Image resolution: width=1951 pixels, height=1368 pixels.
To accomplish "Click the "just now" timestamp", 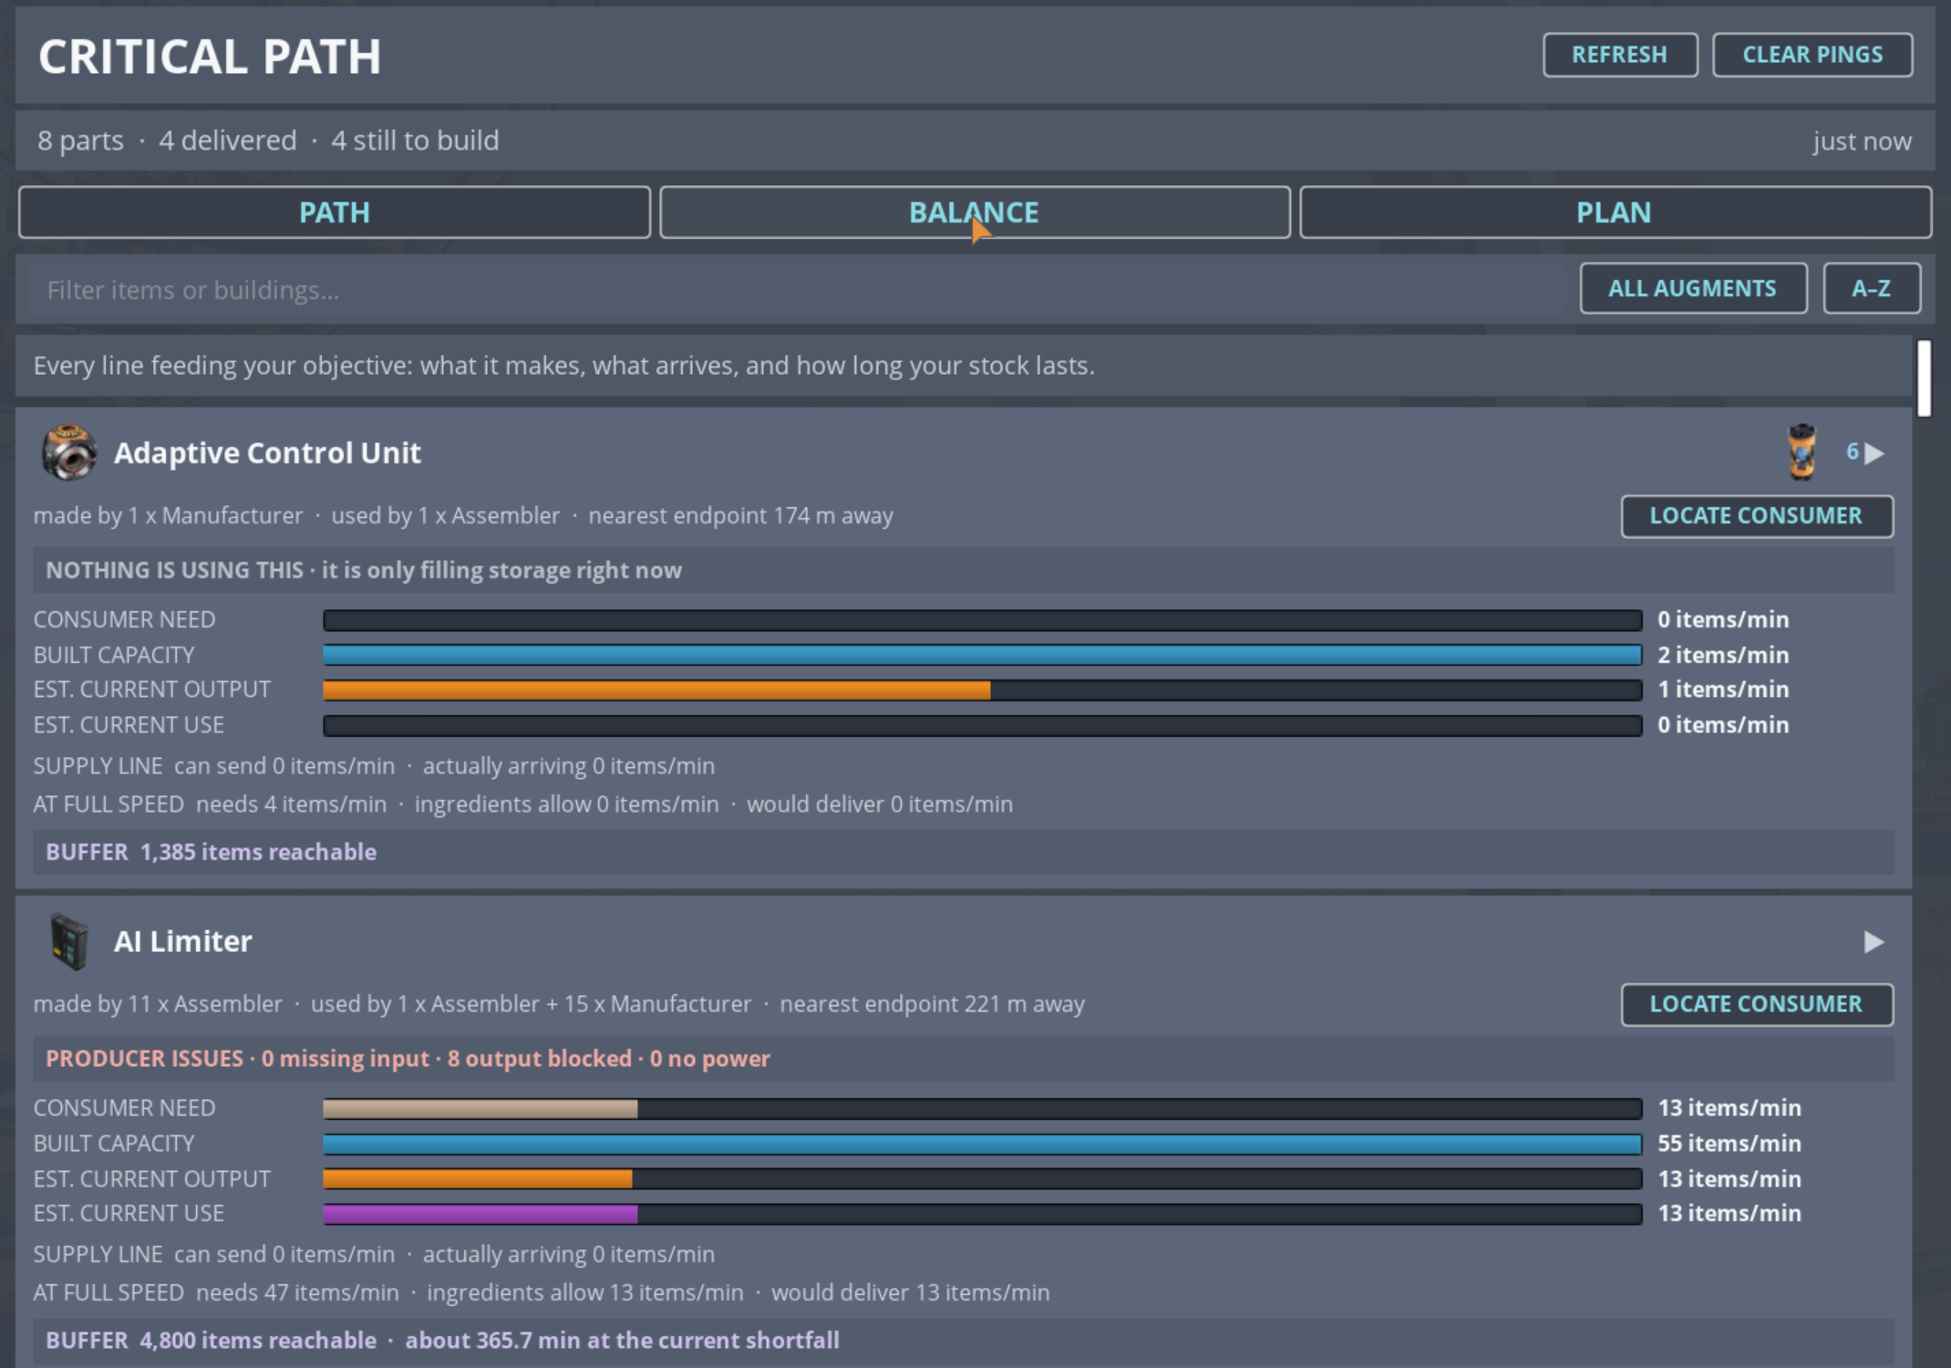I will click(x=1862, y=141).
